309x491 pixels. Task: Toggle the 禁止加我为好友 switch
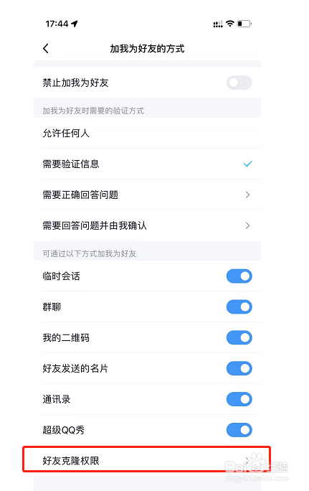[239, 83]
